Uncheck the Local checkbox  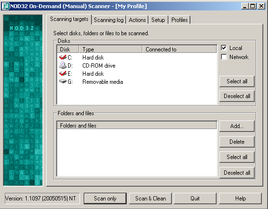(224, 48)
